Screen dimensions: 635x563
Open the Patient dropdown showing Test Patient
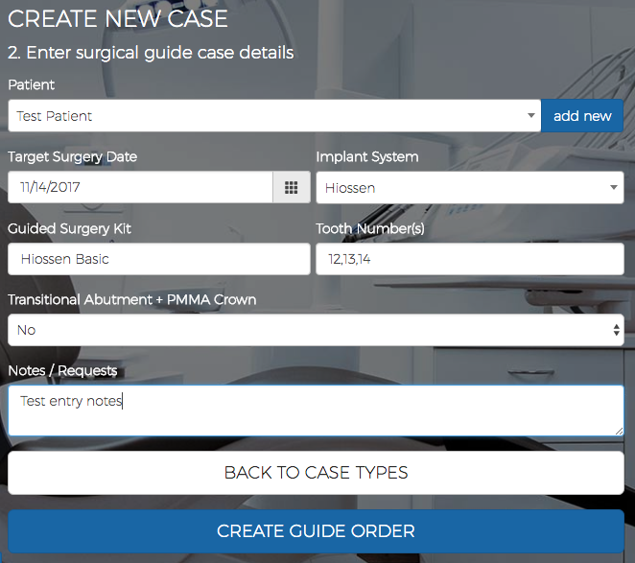pyautogui.click(x=274, y=116)
